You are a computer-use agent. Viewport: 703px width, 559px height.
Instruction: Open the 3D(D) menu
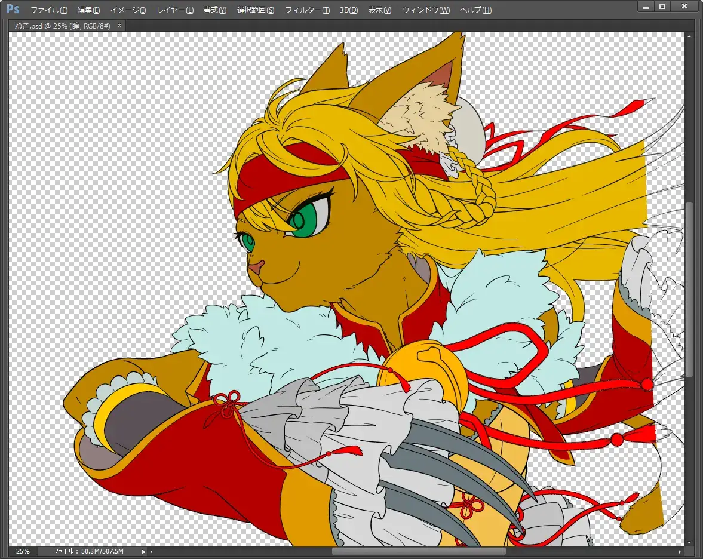click(349, 11)
